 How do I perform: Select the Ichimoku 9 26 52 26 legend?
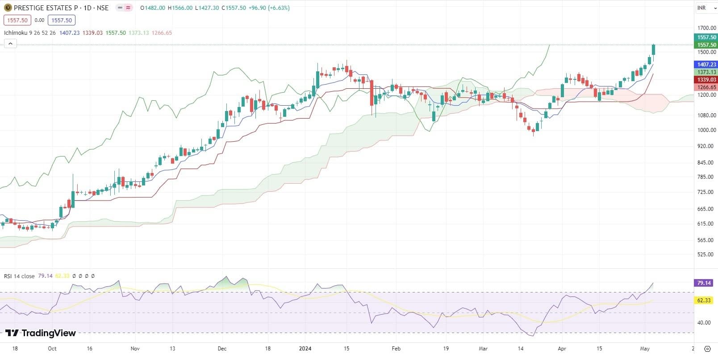[x=30, y=33]
